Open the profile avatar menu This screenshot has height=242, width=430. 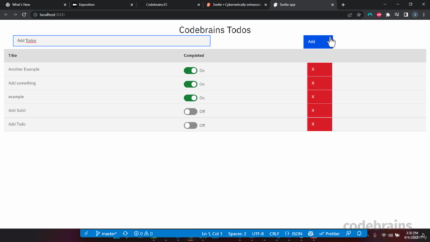(x=415, y=15)
